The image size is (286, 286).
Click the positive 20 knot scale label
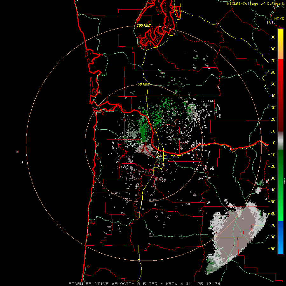[x=273, y=119]
